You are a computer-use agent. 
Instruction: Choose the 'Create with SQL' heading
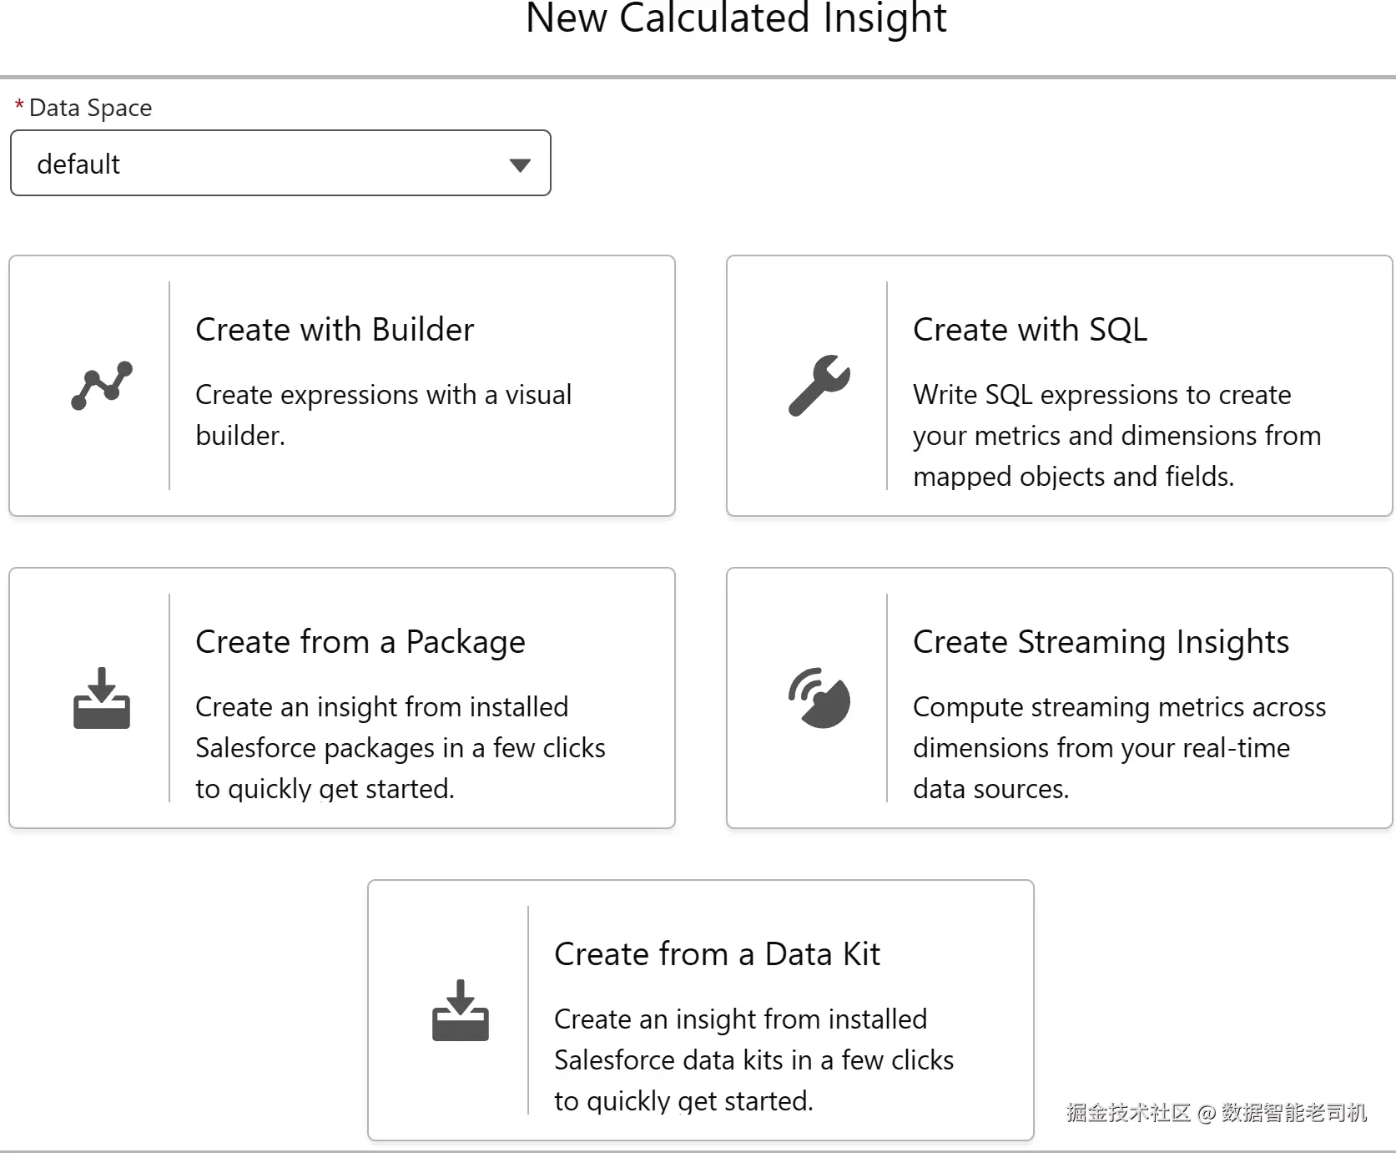pos(1030,330)
